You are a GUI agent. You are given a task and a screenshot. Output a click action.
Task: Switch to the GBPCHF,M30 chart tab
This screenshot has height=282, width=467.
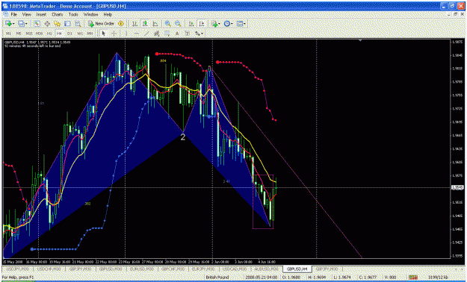(173, 269)
